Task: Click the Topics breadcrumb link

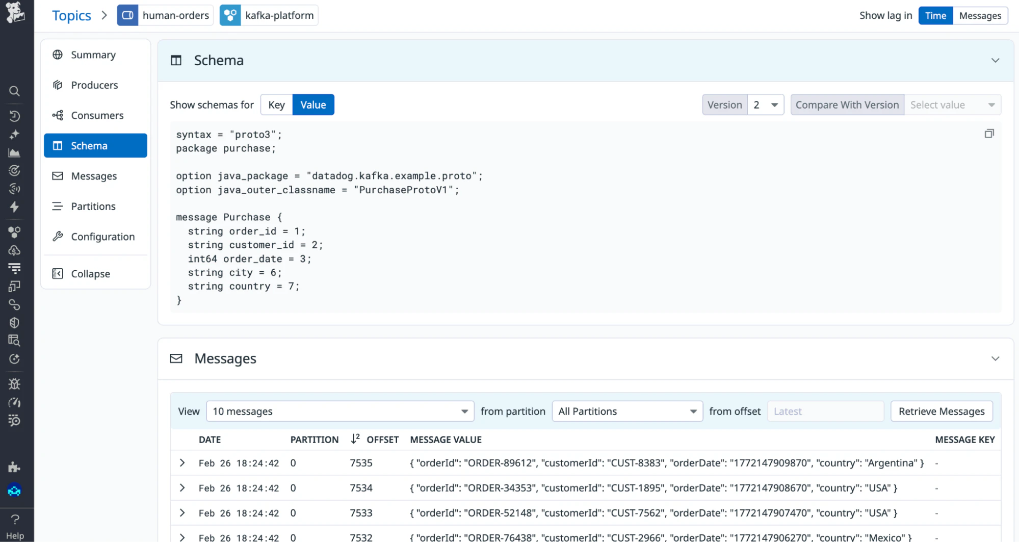Action: pyautogui.click(x=71, y=15)
